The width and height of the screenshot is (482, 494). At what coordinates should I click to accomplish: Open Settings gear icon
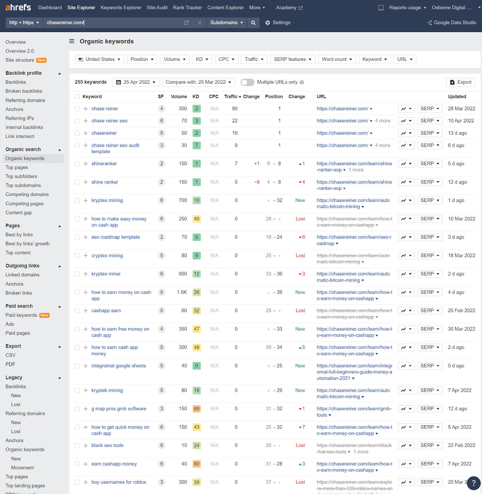coord(268,23)
